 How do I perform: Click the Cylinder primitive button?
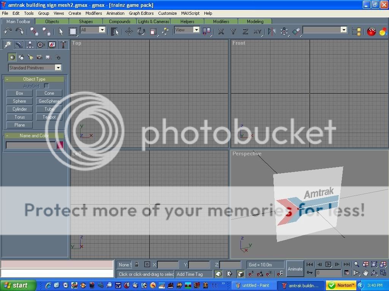point(19,109)
